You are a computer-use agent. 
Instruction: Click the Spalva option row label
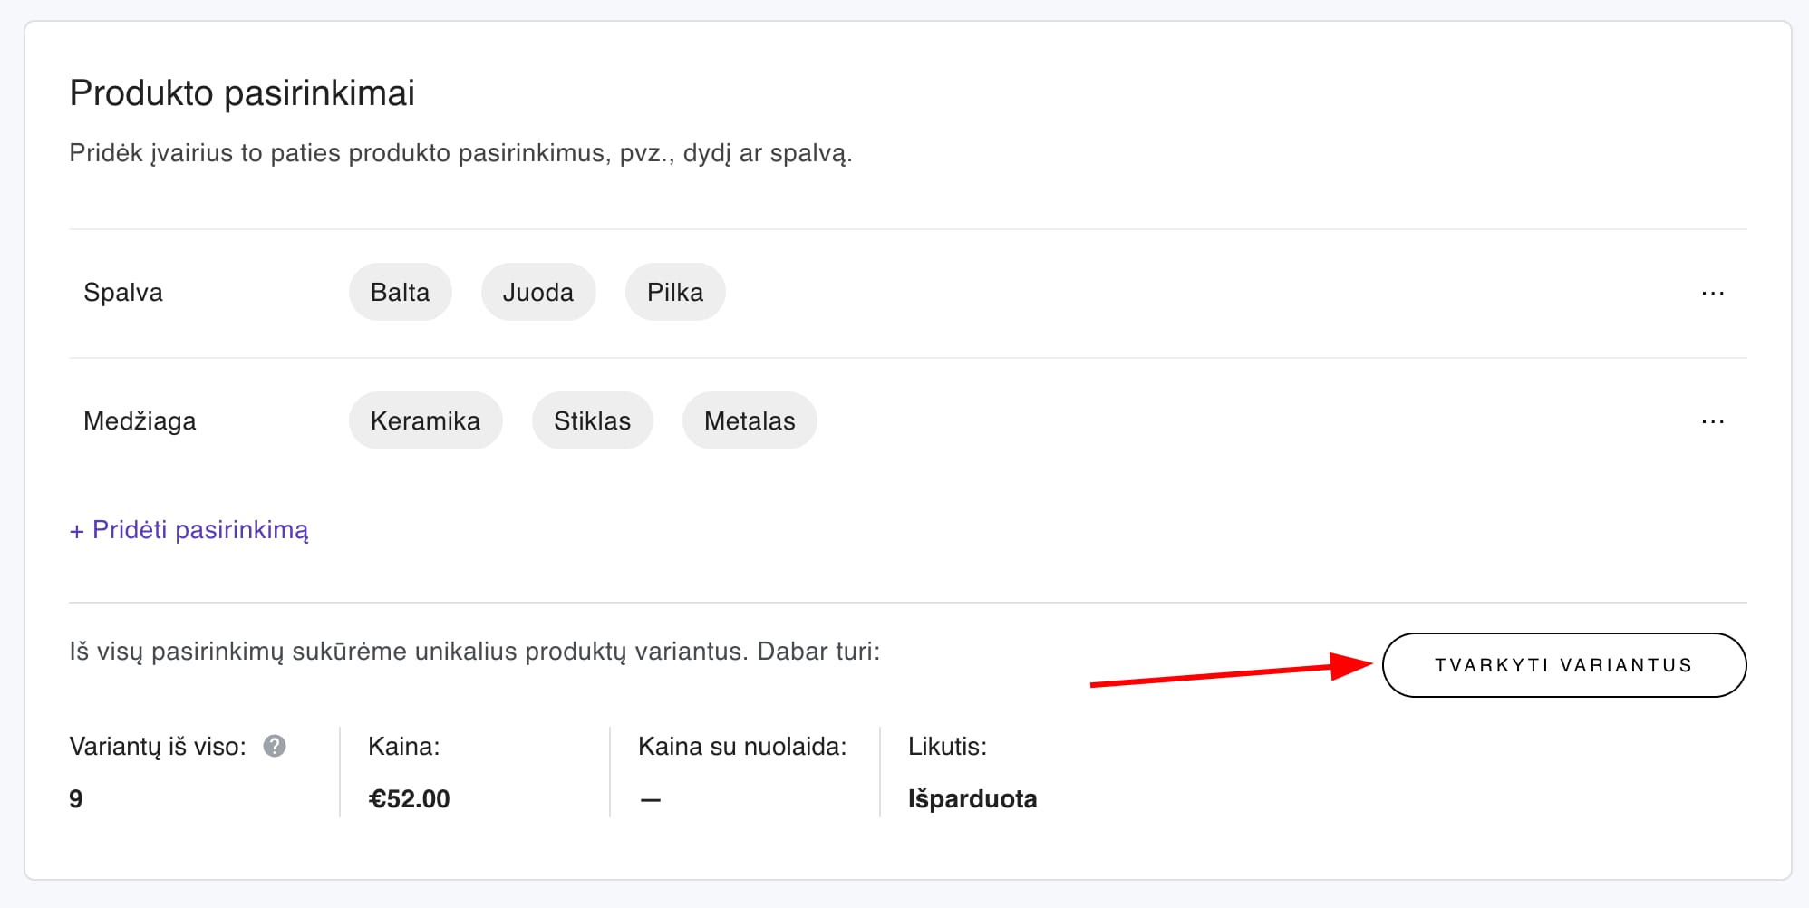(123, 293)
